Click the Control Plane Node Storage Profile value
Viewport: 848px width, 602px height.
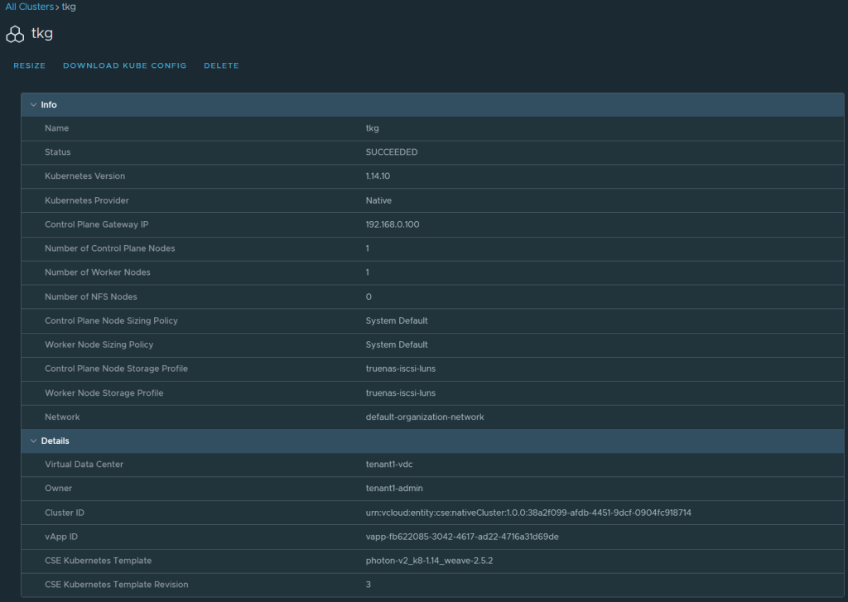[x=400, y=368]
